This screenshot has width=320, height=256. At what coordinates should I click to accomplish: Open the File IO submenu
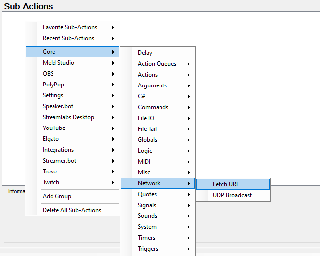point(146,118)
